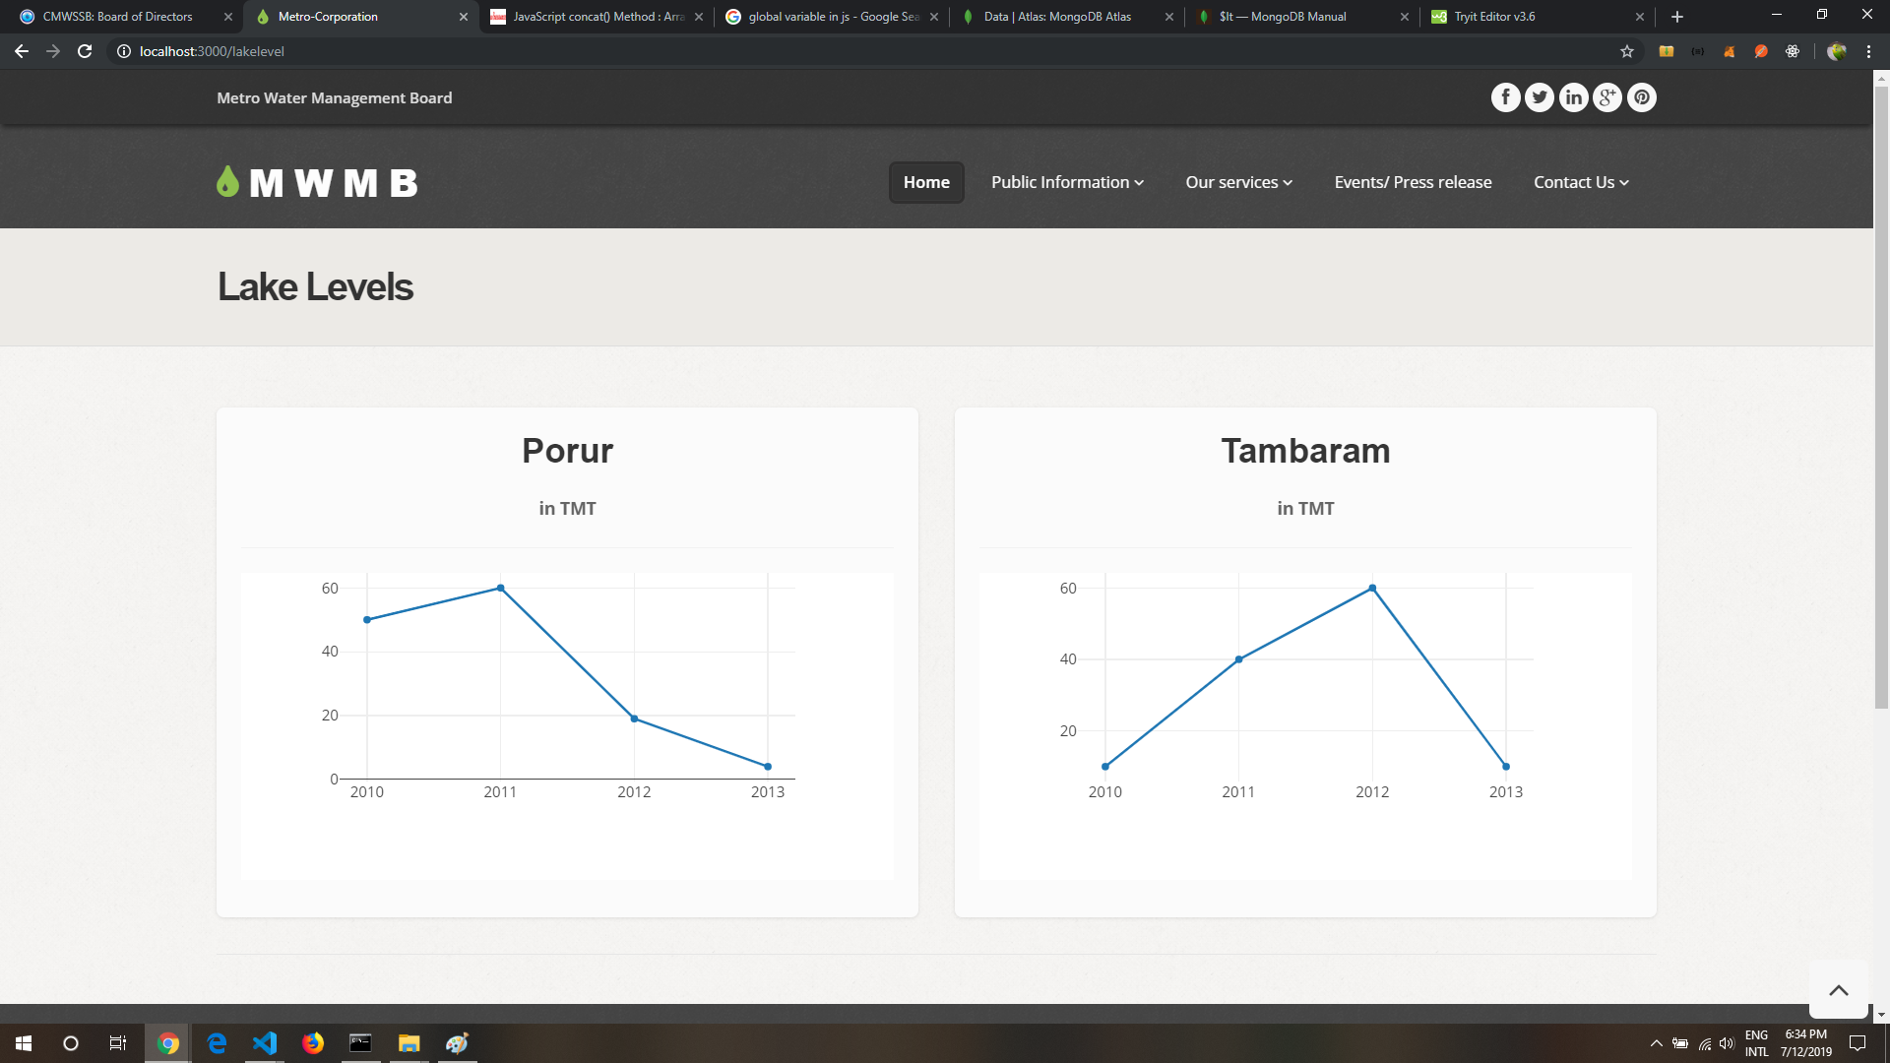
Task: Open Task View from taskbar
Action: point(117,1043)
